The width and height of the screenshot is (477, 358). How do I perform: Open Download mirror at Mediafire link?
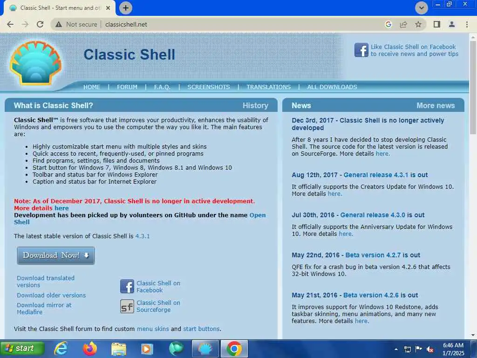[44, 309]
